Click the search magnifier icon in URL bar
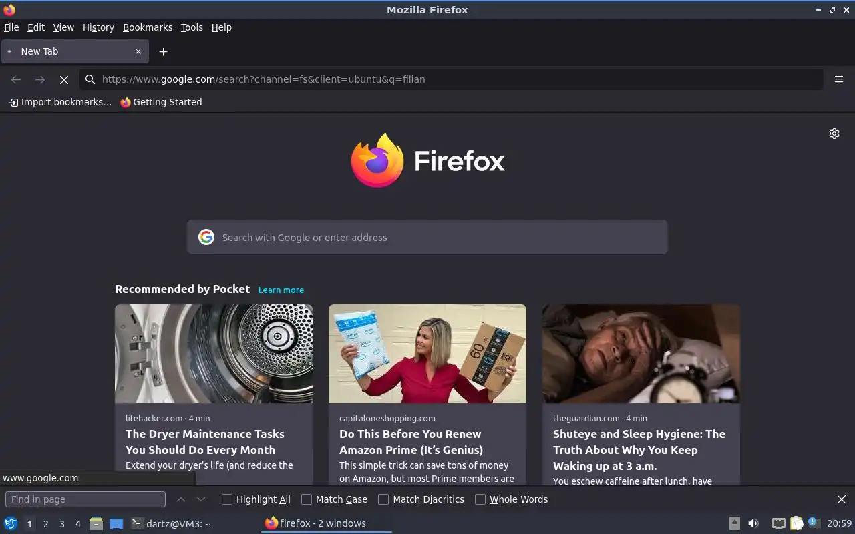The height and width of the screenshot is (534, 855). pyautogui.click(x=90, y=79)
